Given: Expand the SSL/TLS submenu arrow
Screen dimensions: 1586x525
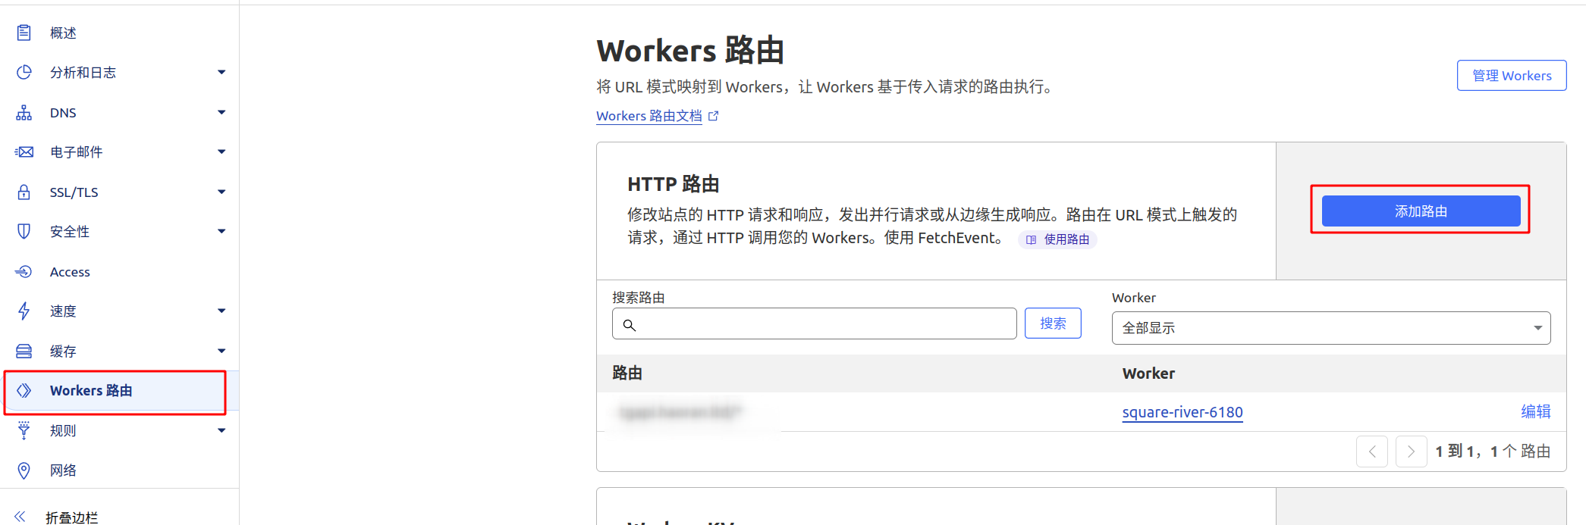Looking at the screenshot, I should point(221,192).
